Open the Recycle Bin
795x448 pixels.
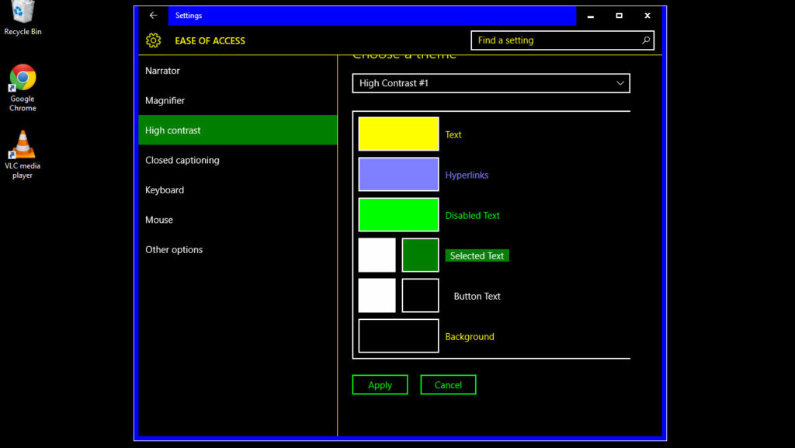click(x=22, y=12)
